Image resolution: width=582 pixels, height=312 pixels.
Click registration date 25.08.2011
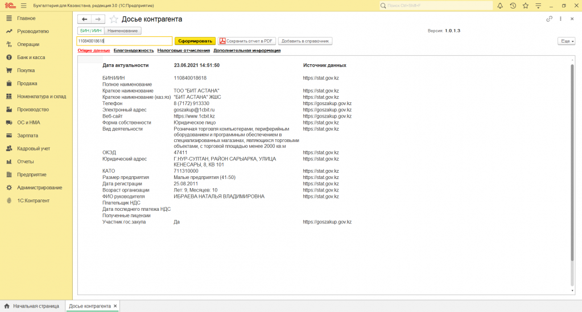[x=185, y=184]
